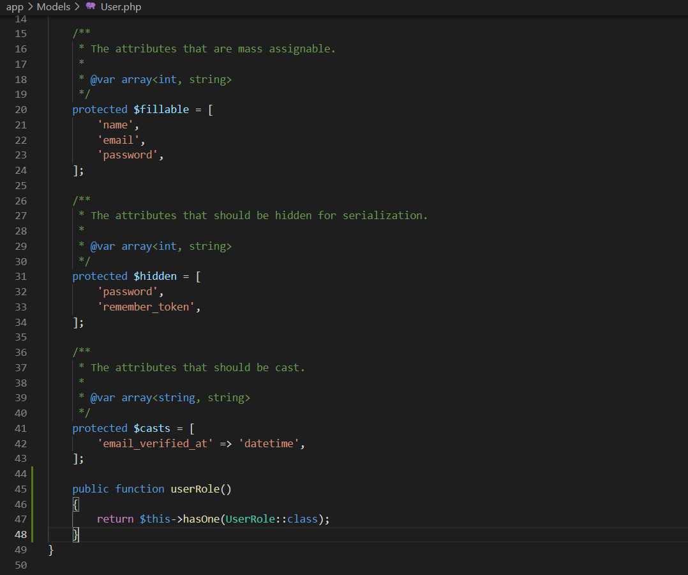
Task: Open the User.php breadcrumb segment
Action: coord(121,6)
